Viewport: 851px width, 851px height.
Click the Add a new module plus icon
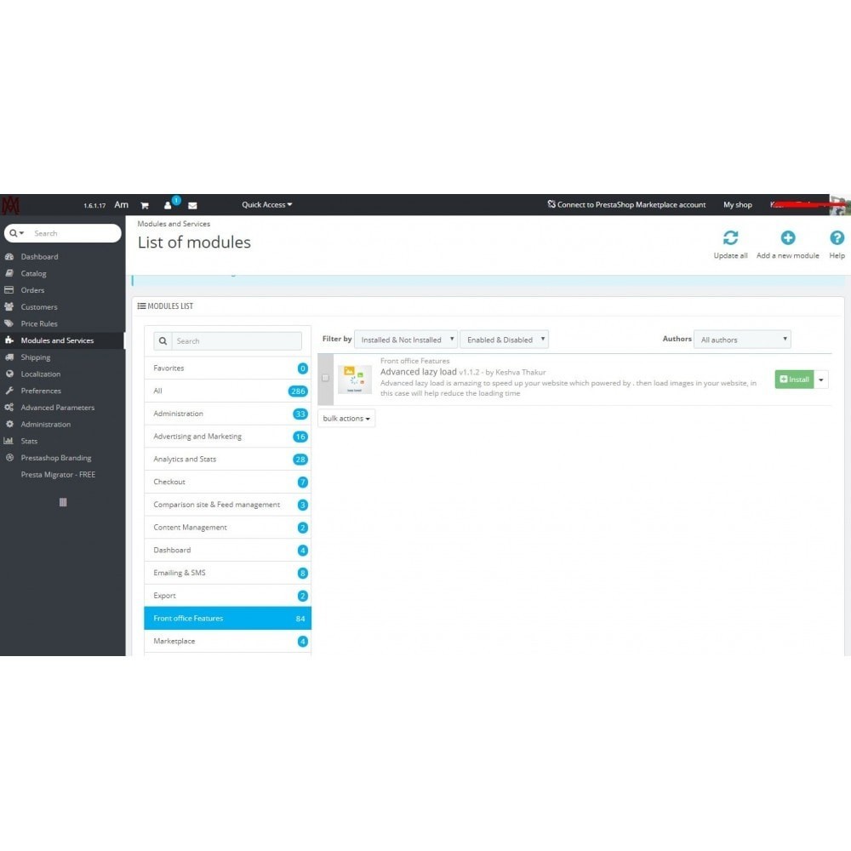[787, 237]
